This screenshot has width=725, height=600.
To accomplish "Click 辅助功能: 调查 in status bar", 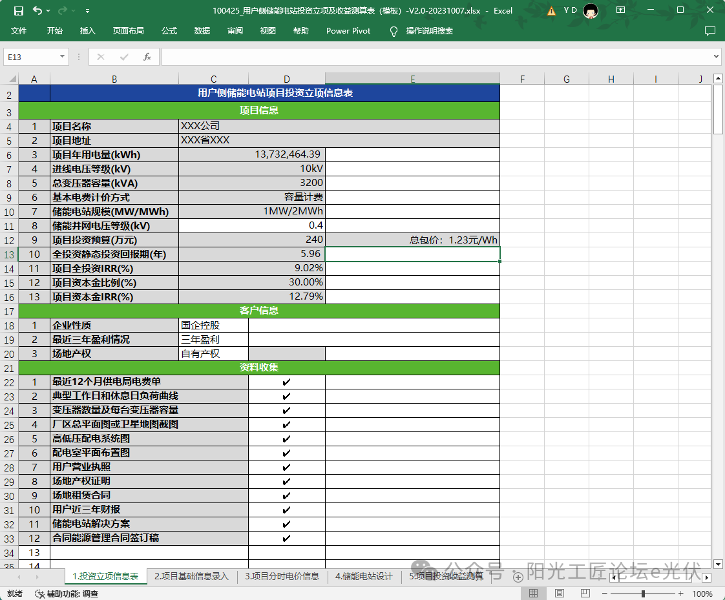I will click(67, 593).
